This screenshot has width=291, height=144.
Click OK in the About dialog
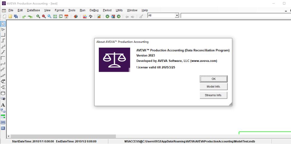214,79
